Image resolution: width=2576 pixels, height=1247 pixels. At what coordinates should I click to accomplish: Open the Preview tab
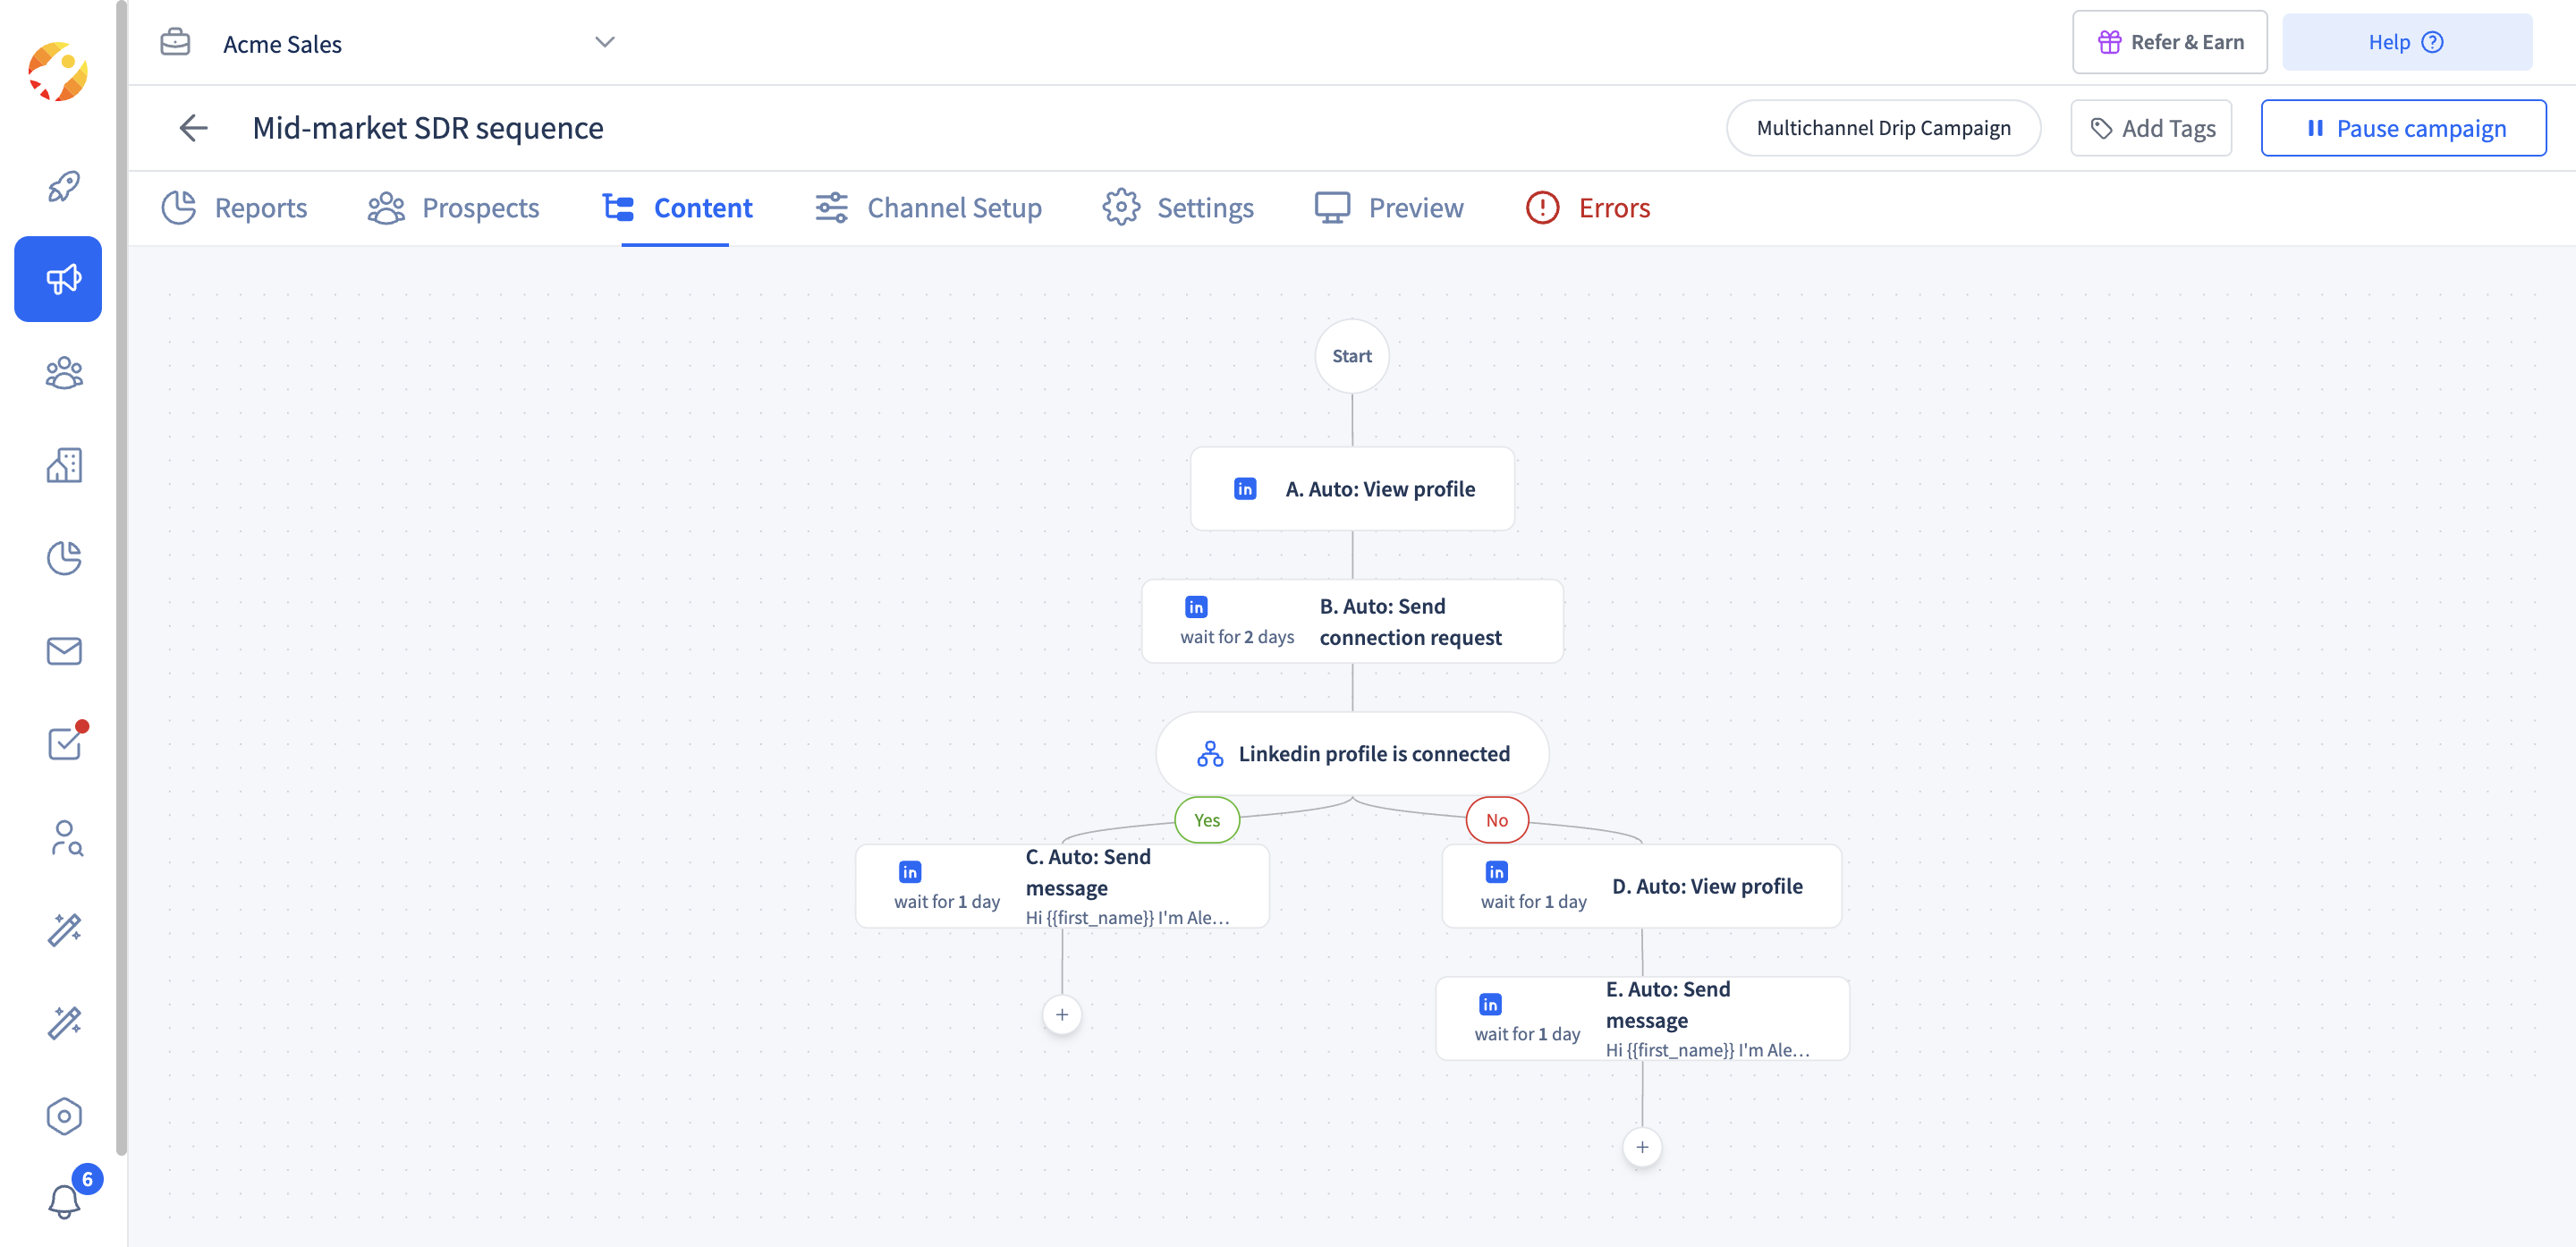[1389, 208]
